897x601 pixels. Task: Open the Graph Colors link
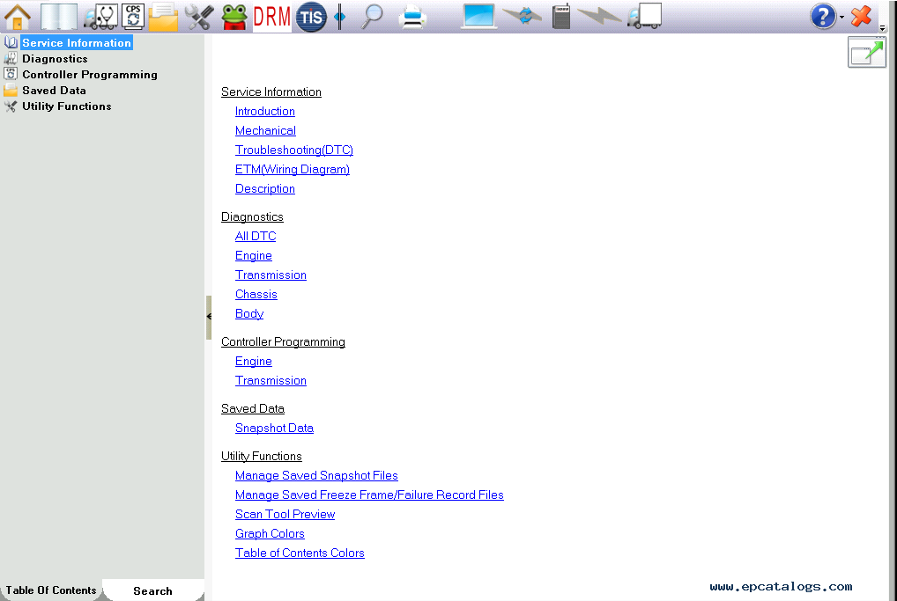point(270,534)
